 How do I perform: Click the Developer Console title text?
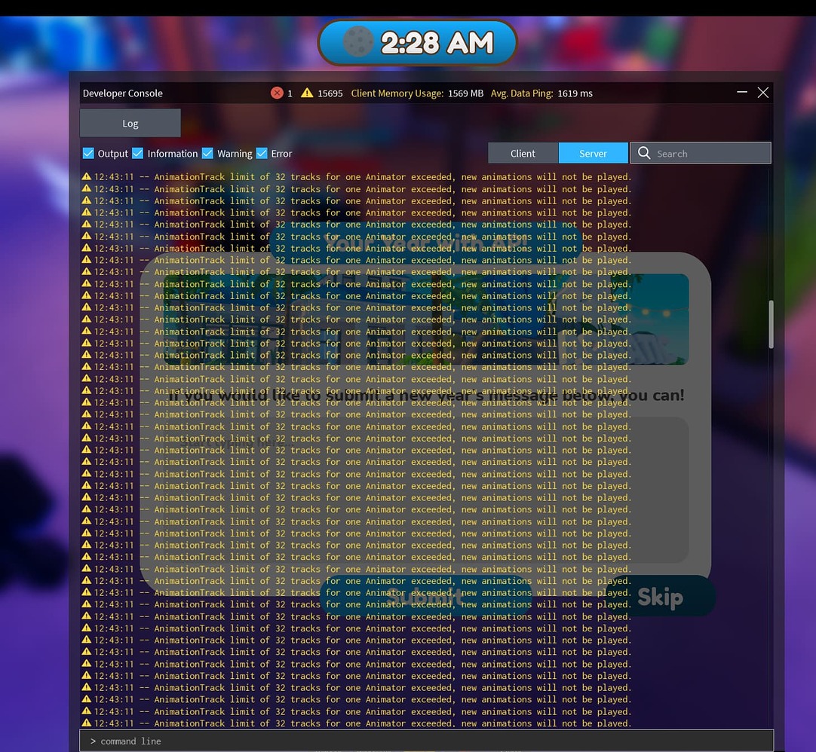123,93
